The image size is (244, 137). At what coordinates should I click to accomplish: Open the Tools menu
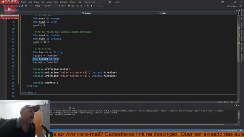(x=56, y=2)
